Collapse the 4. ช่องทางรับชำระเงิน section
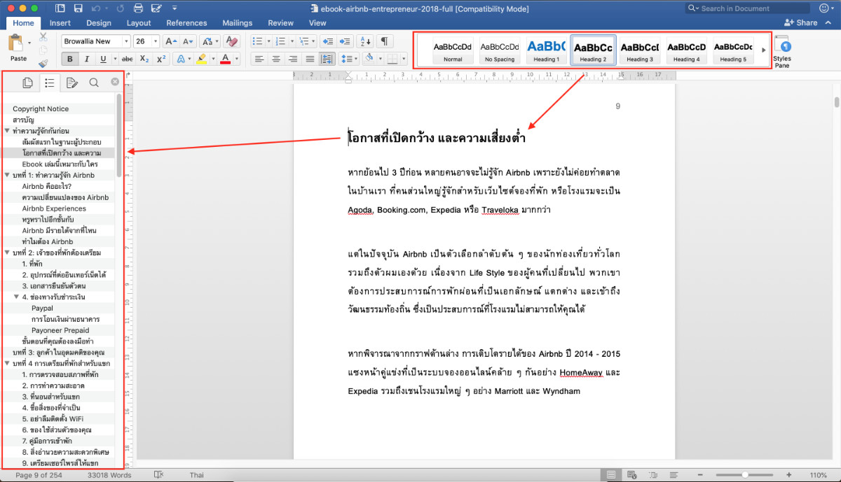 tap(16, 297)
